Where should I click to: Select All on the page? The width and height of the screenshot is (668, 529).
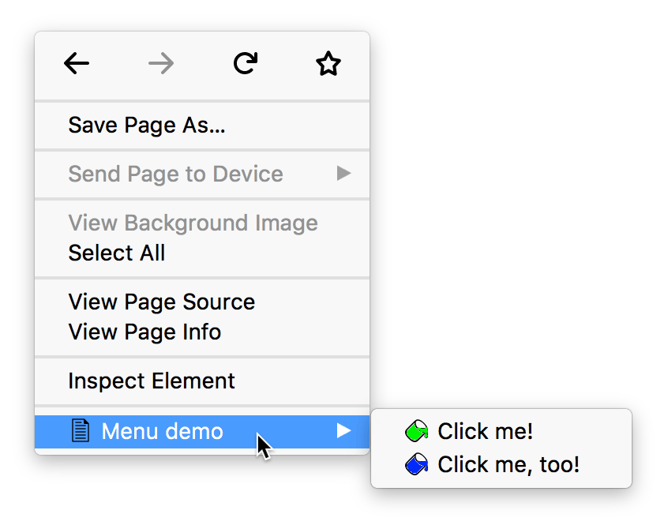click(x=117, y=253)
